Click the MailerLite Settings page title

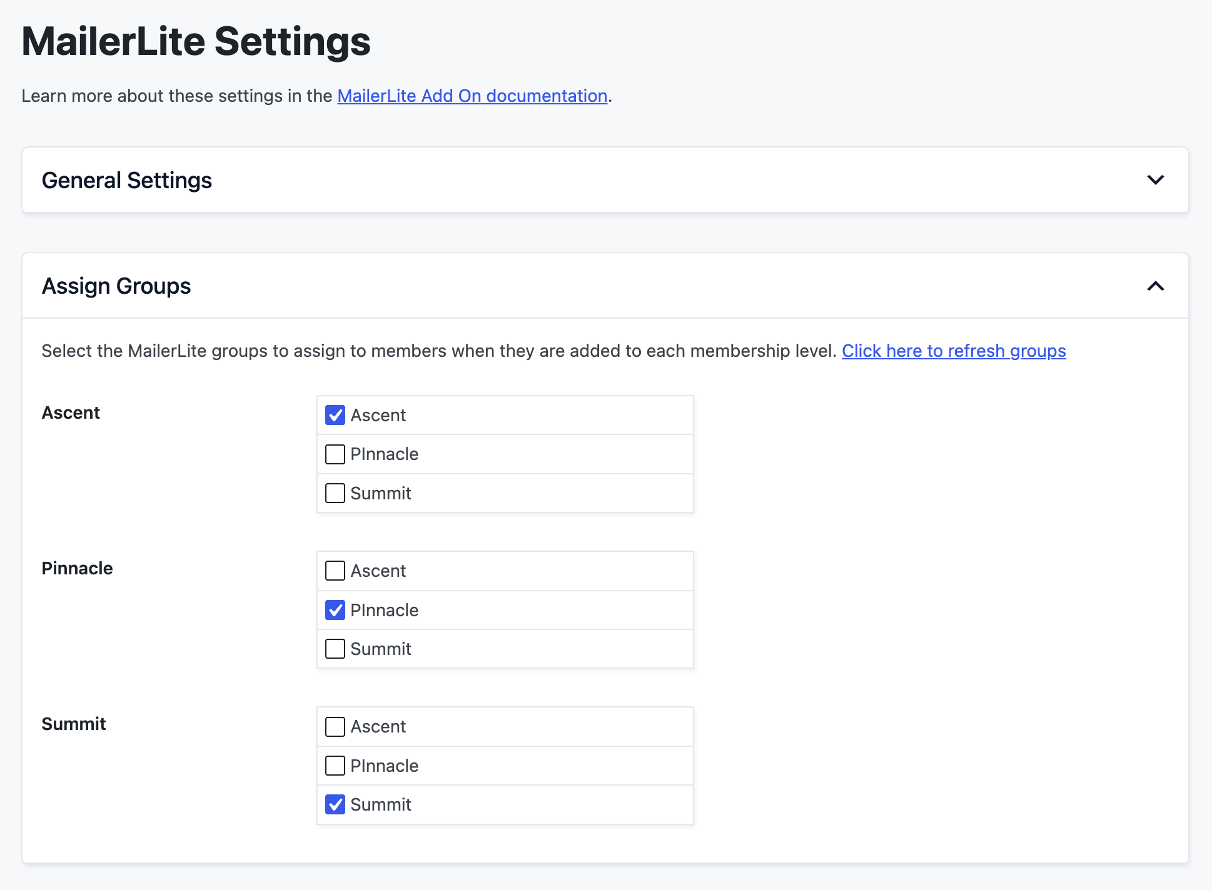(x=196, y=41)
